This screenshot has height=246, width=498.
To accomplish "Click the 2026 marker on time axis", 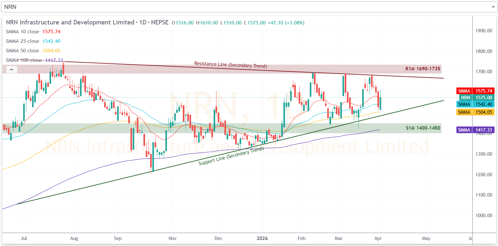I will (262, 238).
